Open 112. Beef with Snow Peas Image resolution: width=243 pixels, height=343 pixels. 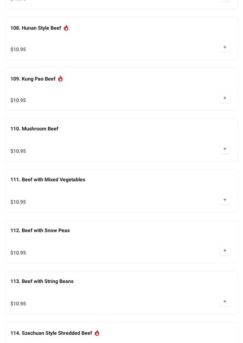(x=40, y=231)
